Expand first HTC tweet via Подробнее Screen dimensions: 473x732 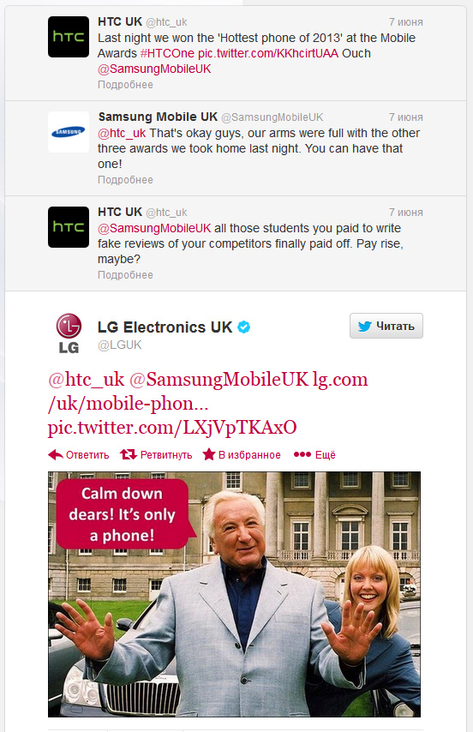pos(125,85)
